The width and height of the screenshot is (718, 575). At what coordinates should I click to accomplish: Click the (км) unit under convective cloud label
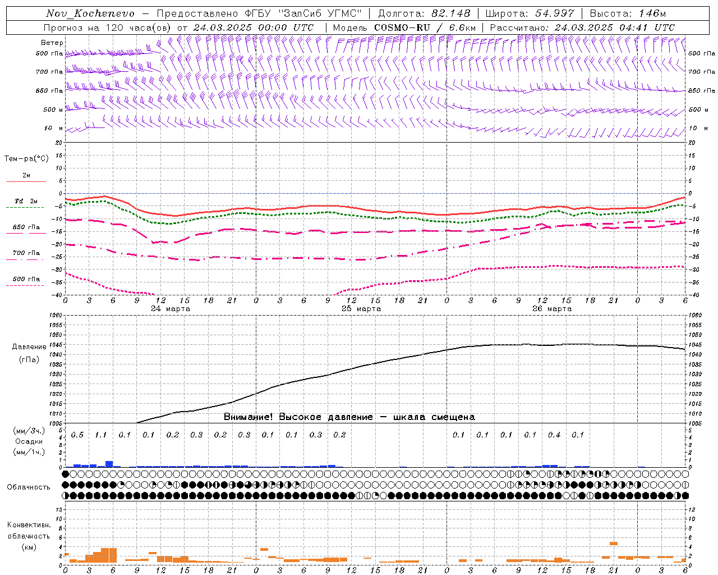click(x=29, y=547)
